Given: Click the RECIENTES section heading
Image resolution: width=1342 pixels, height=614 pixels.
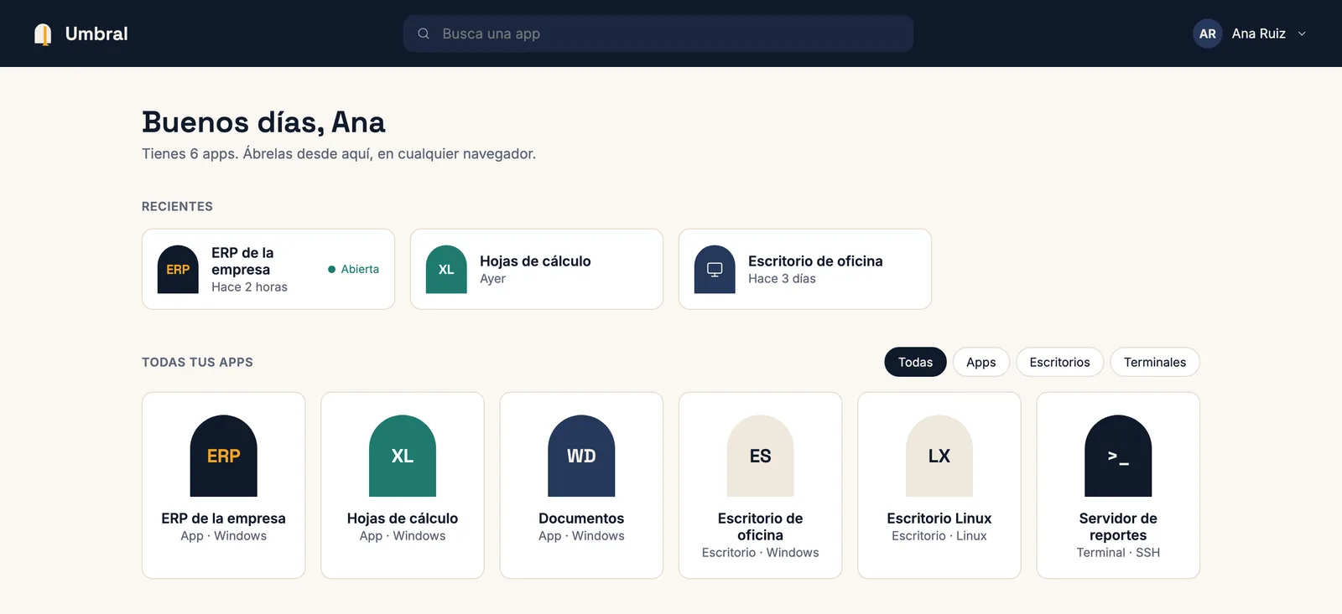Looking at the screenshot, I should (177, 206).
